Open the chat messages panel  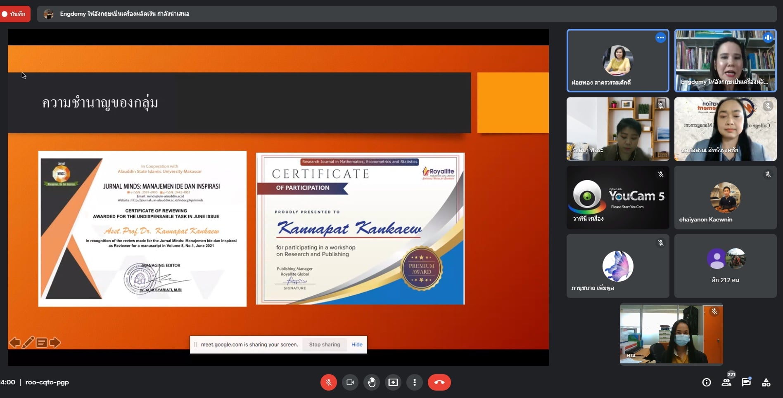click(746, 382)
